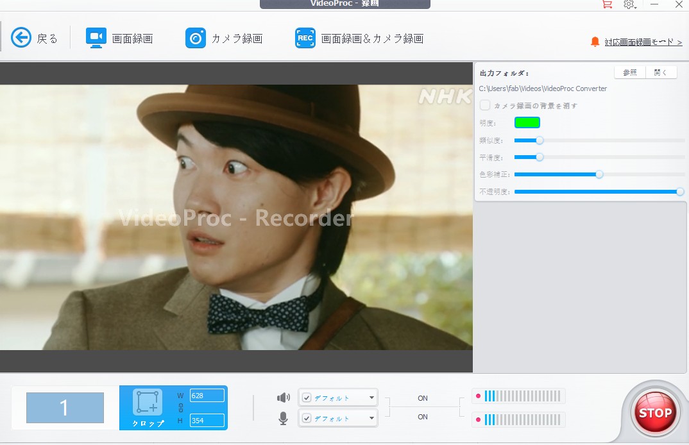
Task: Expand the speaker device dropdown arrow
Action: coord(371,398)
